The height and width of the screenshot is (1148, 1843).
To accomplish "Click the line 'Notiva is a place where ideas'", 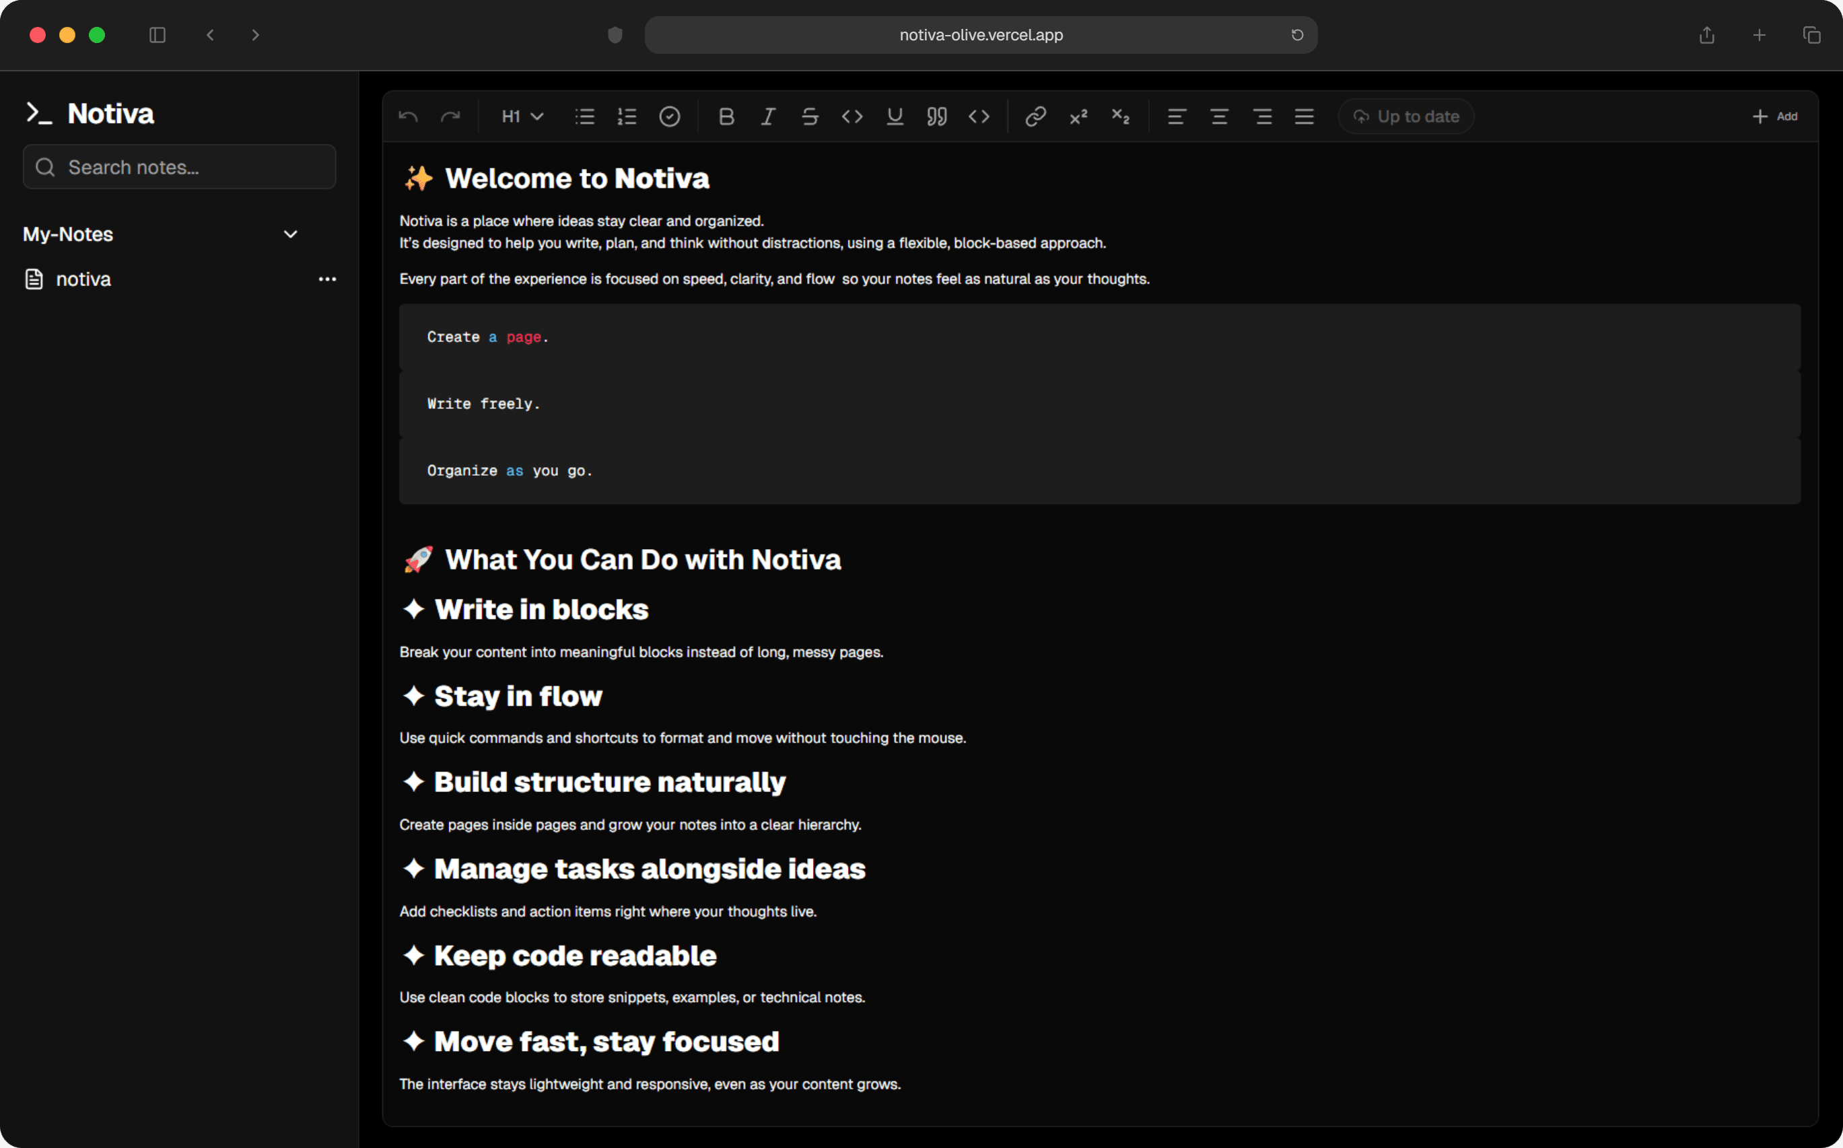I will (x=582, y=221).
